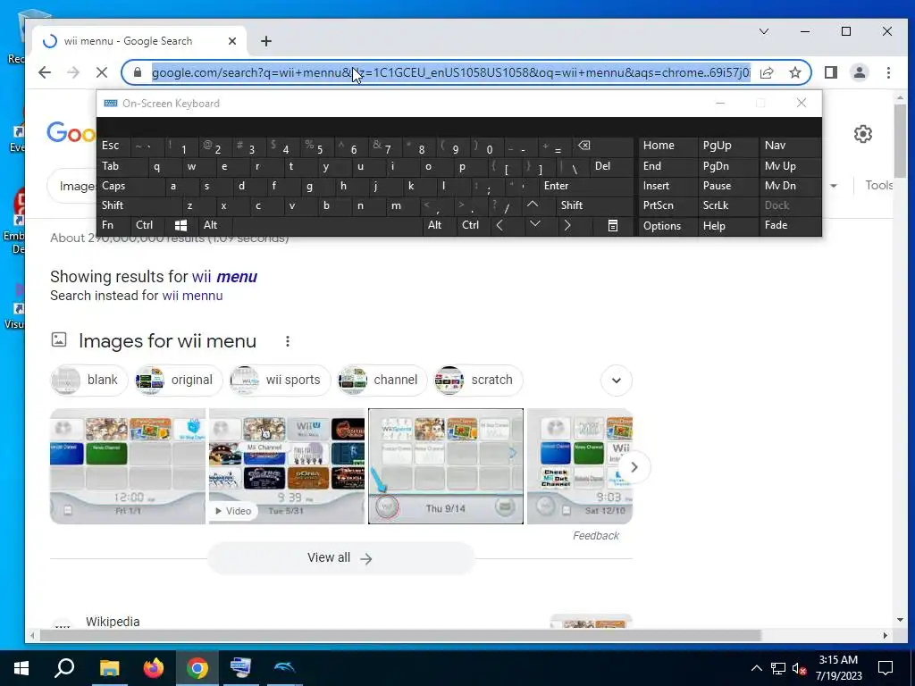Click the share page icon in address bar
This screenshot has height=686, width=915.
(x=767, y=72)
